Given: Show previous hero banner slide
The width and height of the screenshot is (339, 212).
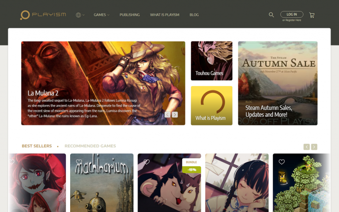Looking at the screenshot, I should 167,115.
